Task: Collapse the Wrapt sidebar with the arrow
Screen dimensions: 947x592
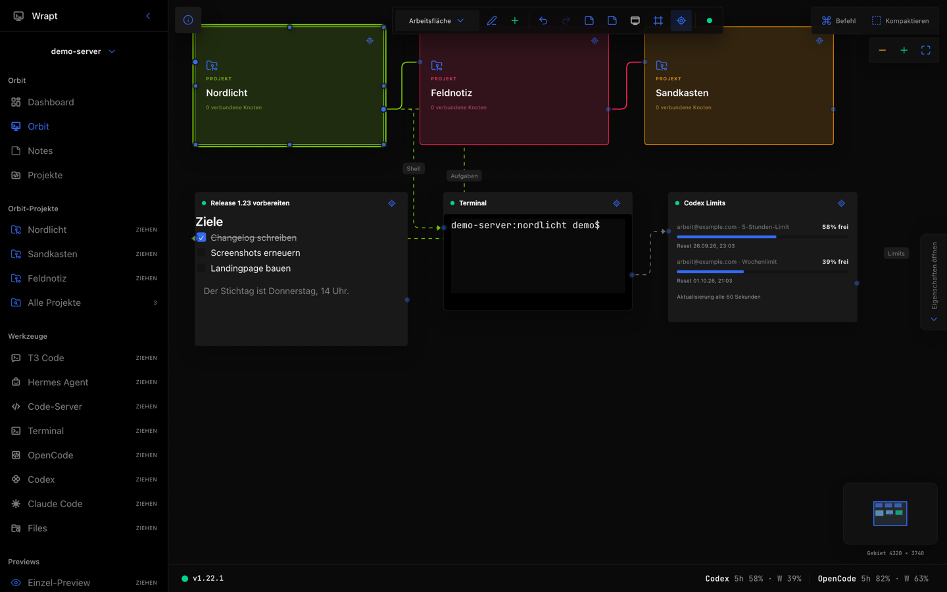Action: (x=148, y=16)
